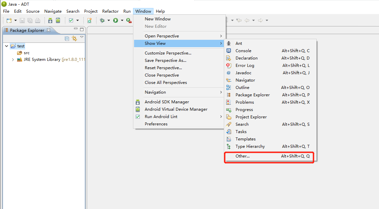379x209 pixels.
Task: Open the Navigation submenu
Action: (x=179, y=92)
